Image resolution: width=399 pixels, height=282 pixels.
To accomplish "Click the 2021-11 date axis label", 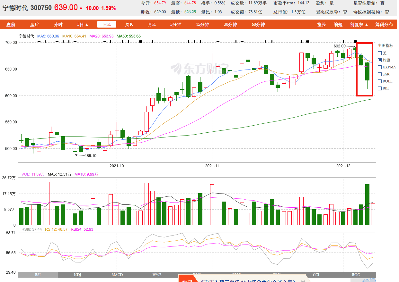I will 212,166.
